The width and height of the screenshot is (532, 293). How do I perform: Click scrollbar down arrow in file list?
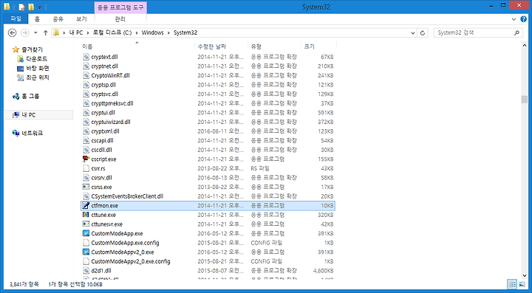pos(525,275)
